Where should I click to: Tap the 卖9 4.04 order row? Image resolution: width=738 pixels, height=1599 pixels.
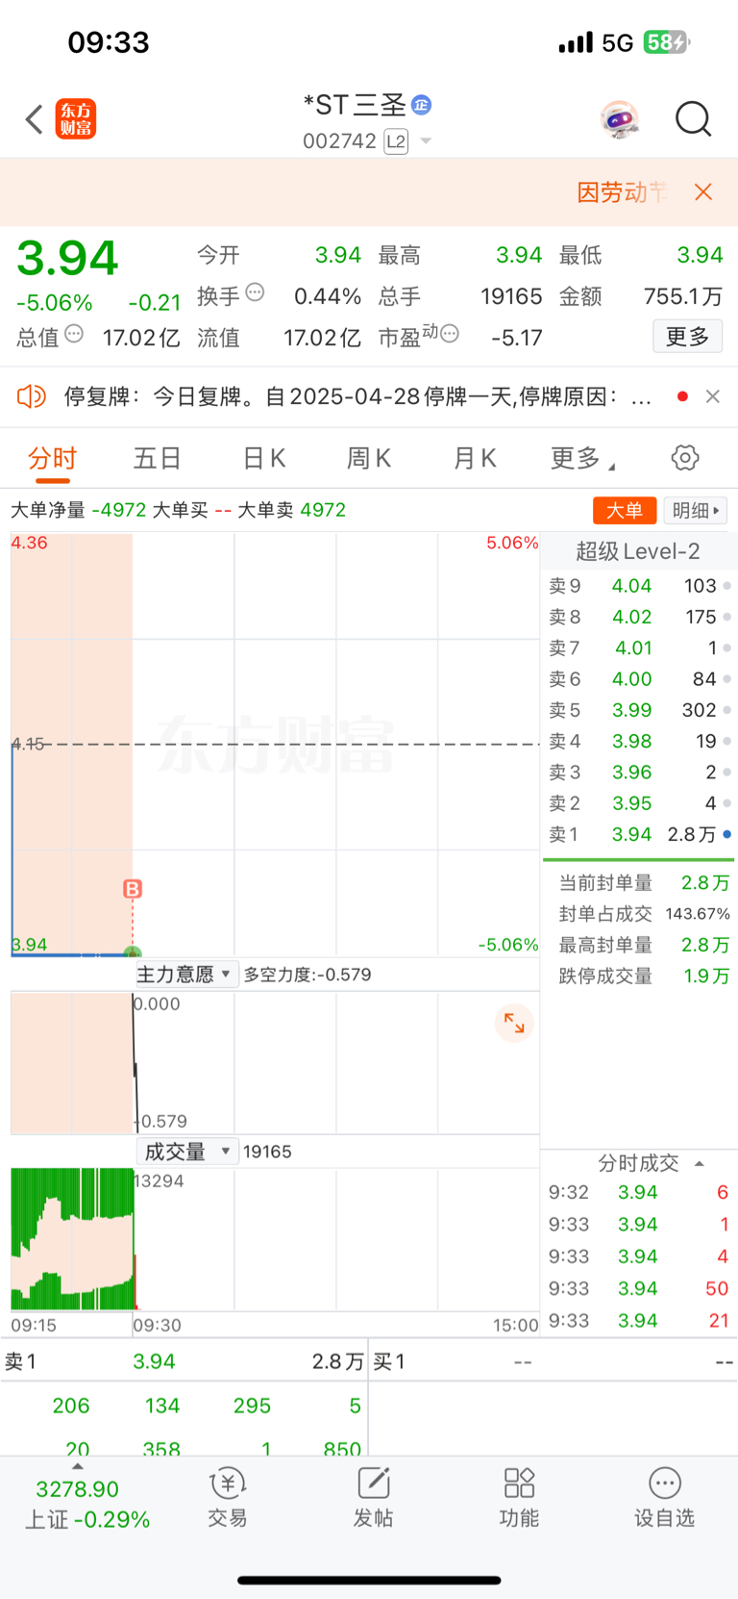(638, 586)
